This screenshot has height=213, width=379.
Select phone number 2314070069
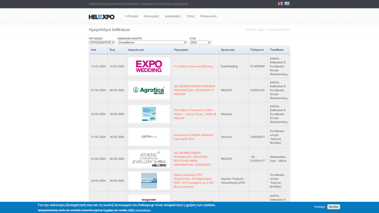pos(258,66)
